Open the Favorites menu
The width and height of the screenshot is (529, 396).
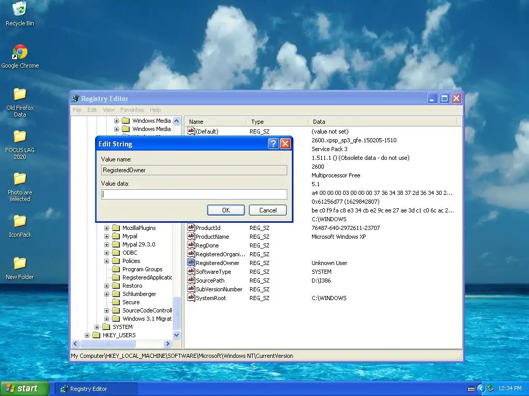point(132,110)
